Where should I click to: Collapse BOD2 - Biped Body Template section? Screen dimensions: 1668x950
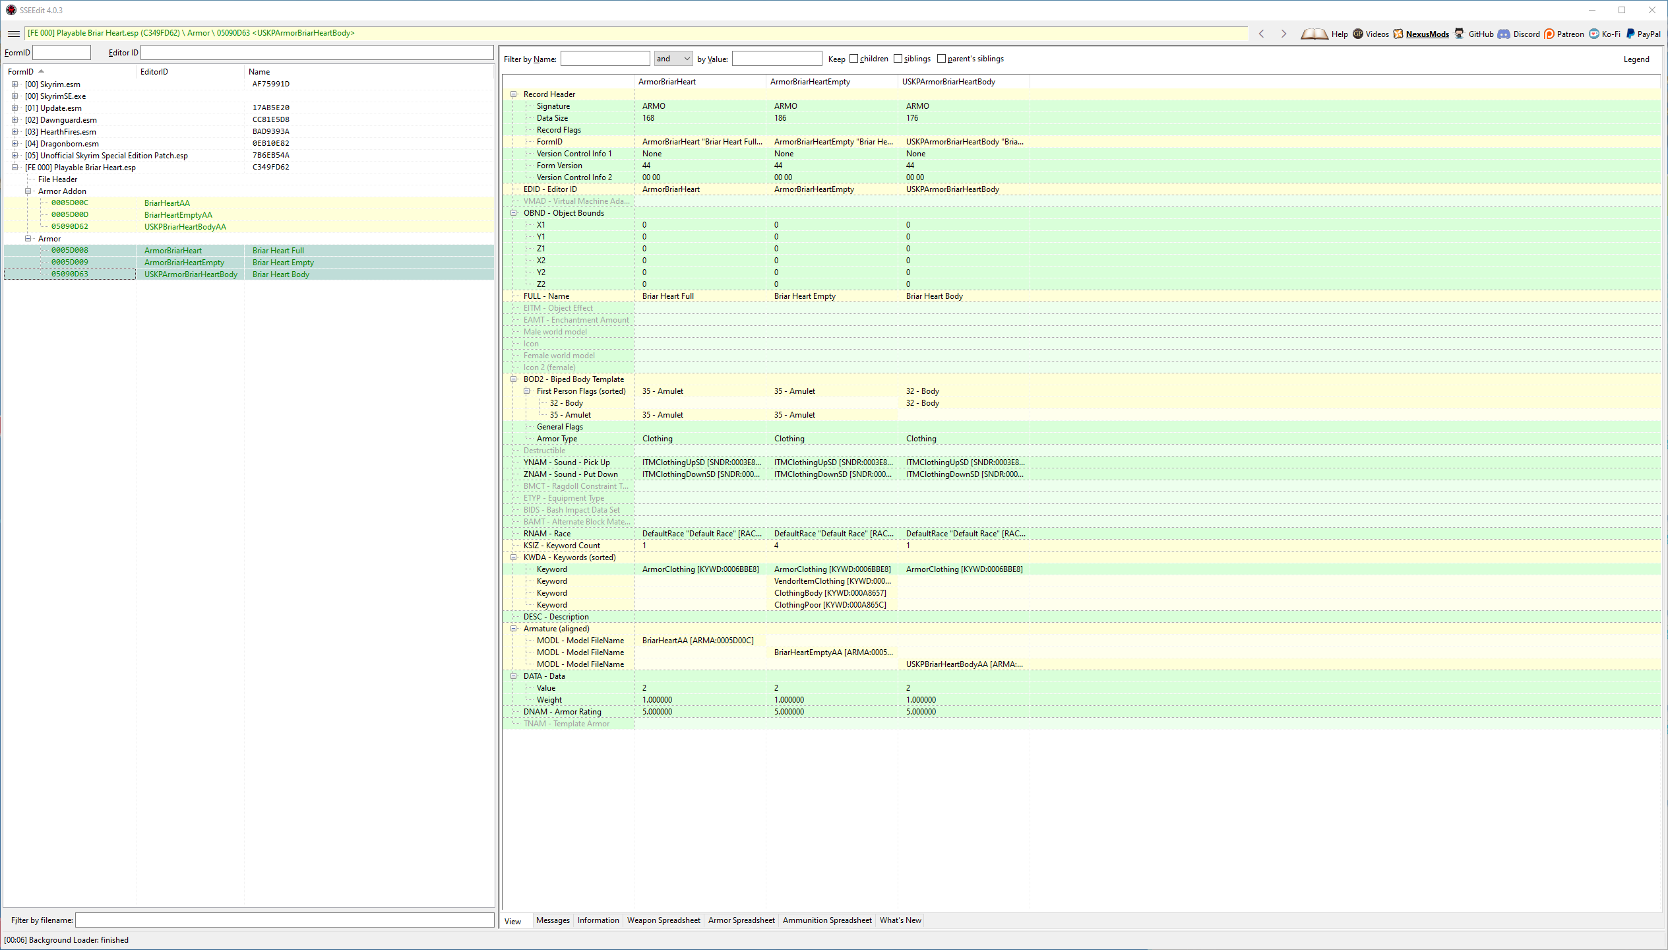coord(513,379)
